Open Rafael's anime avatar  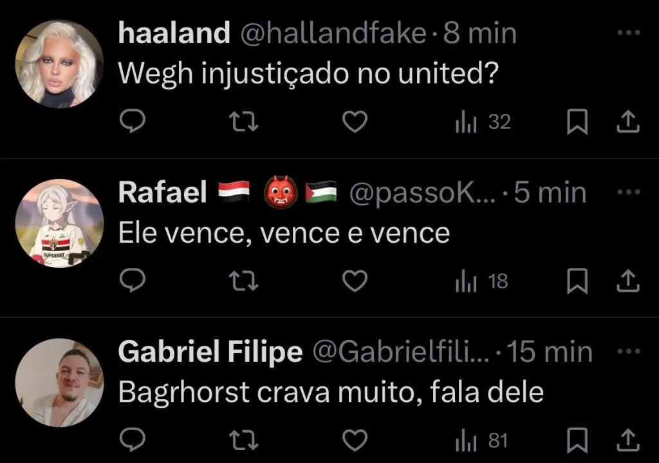59,223
